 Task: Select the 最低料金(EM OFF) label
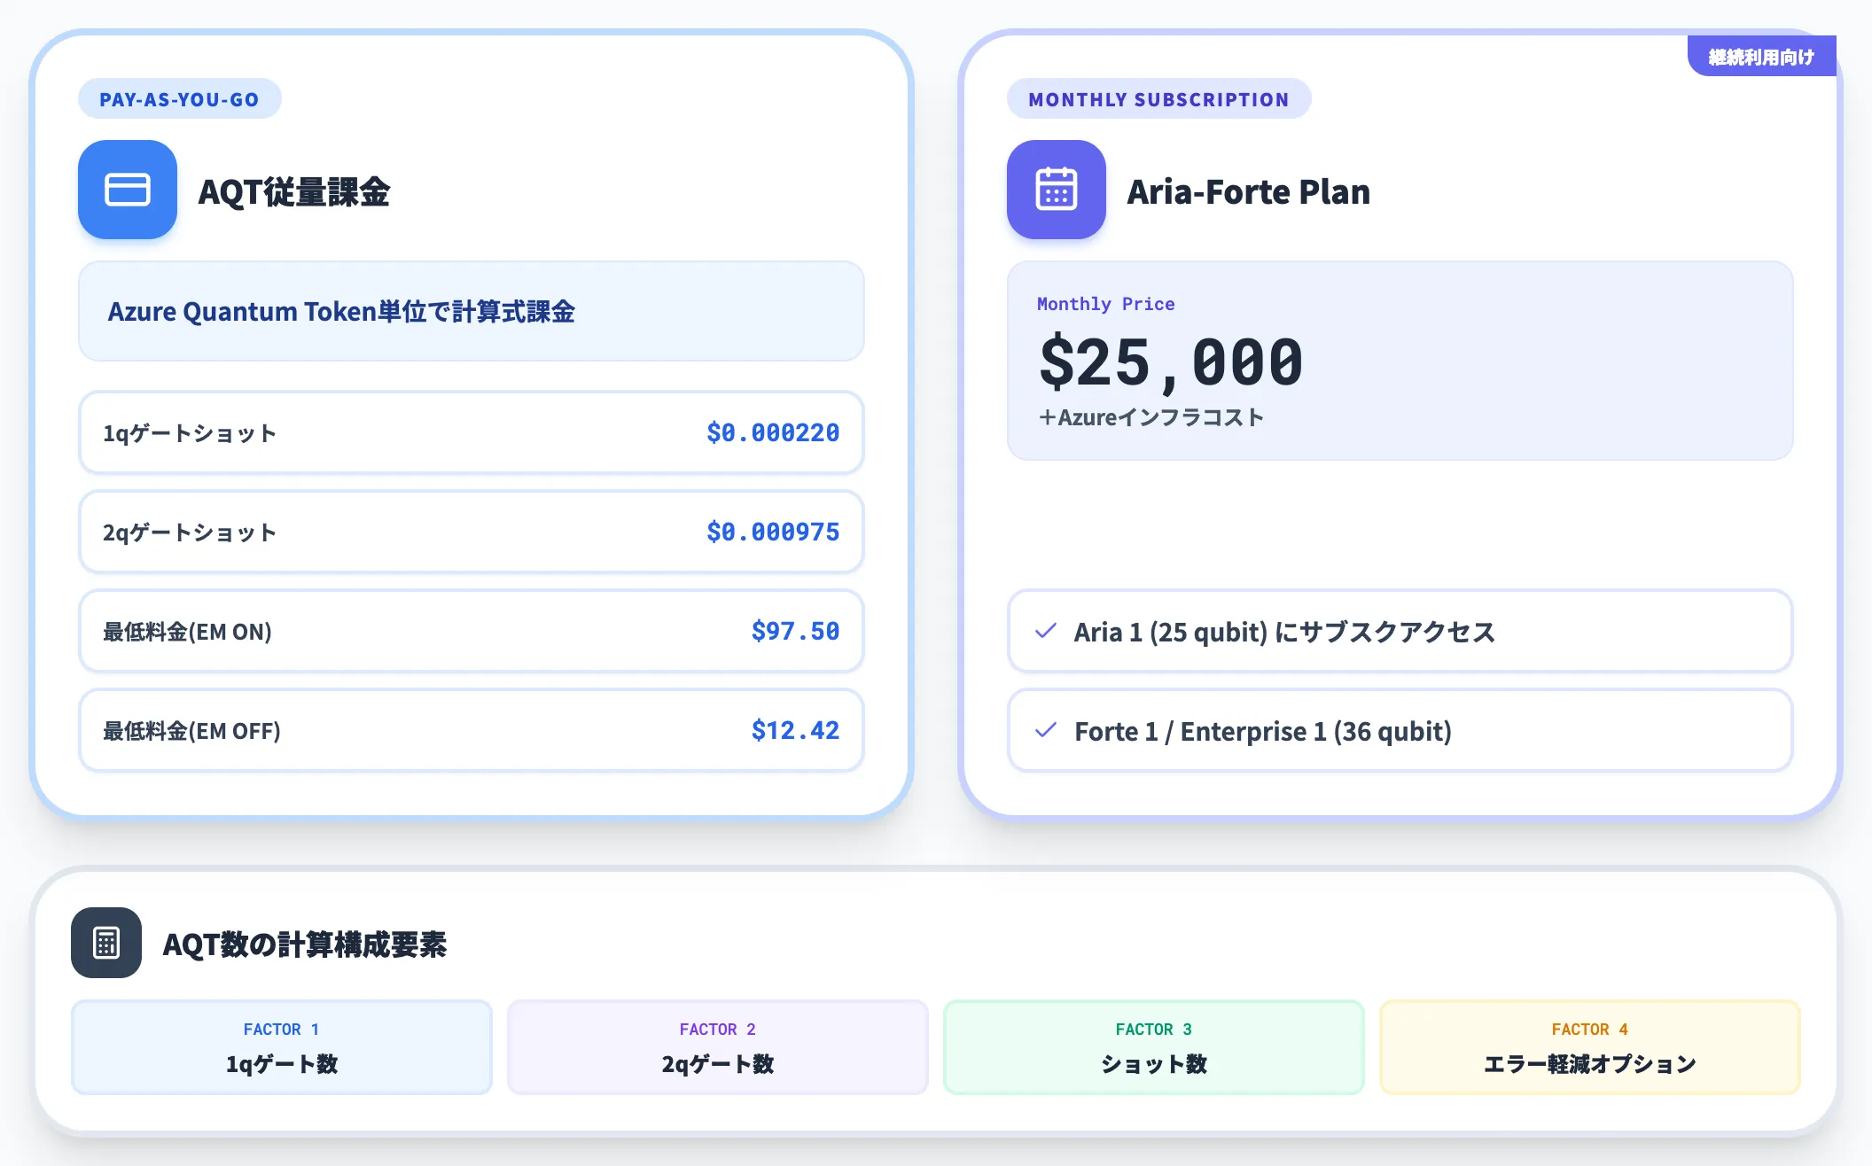(191, 731)
